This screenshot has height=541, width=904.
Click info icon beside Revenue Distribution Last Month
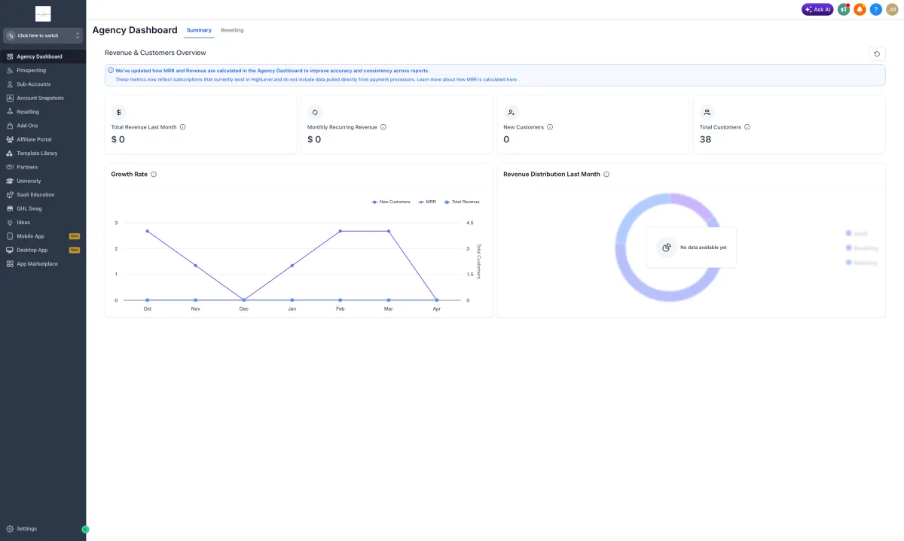point(606,175)
